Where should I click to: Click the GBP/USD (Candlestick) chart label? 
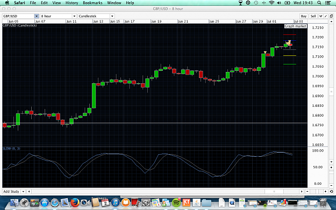[x=19, y=25]
